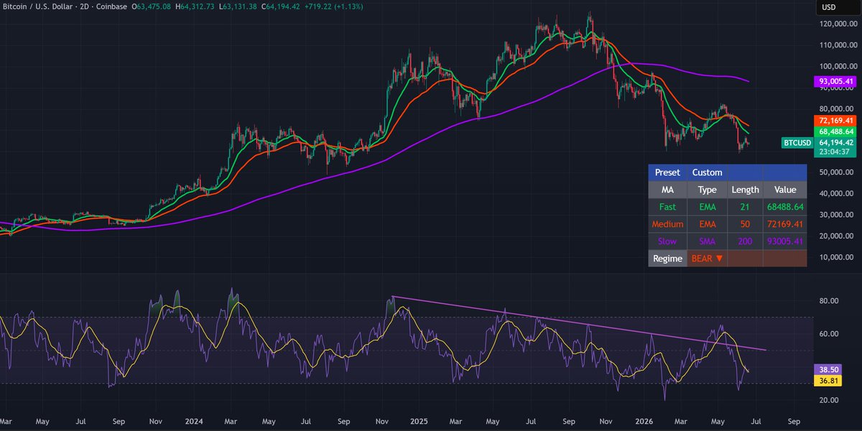Image resolution: width=862 pixels, height=431 pixels.
Task: Click the +719.22 (+1.13%) change value
Action: pos(332,6)
